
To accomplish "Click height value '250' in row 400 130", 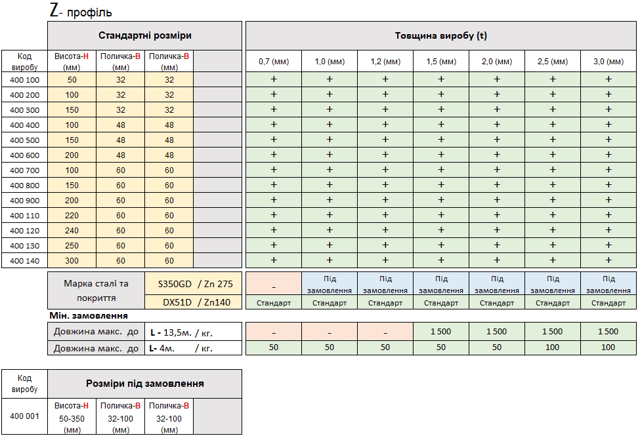I will click(x=72, y=246).
